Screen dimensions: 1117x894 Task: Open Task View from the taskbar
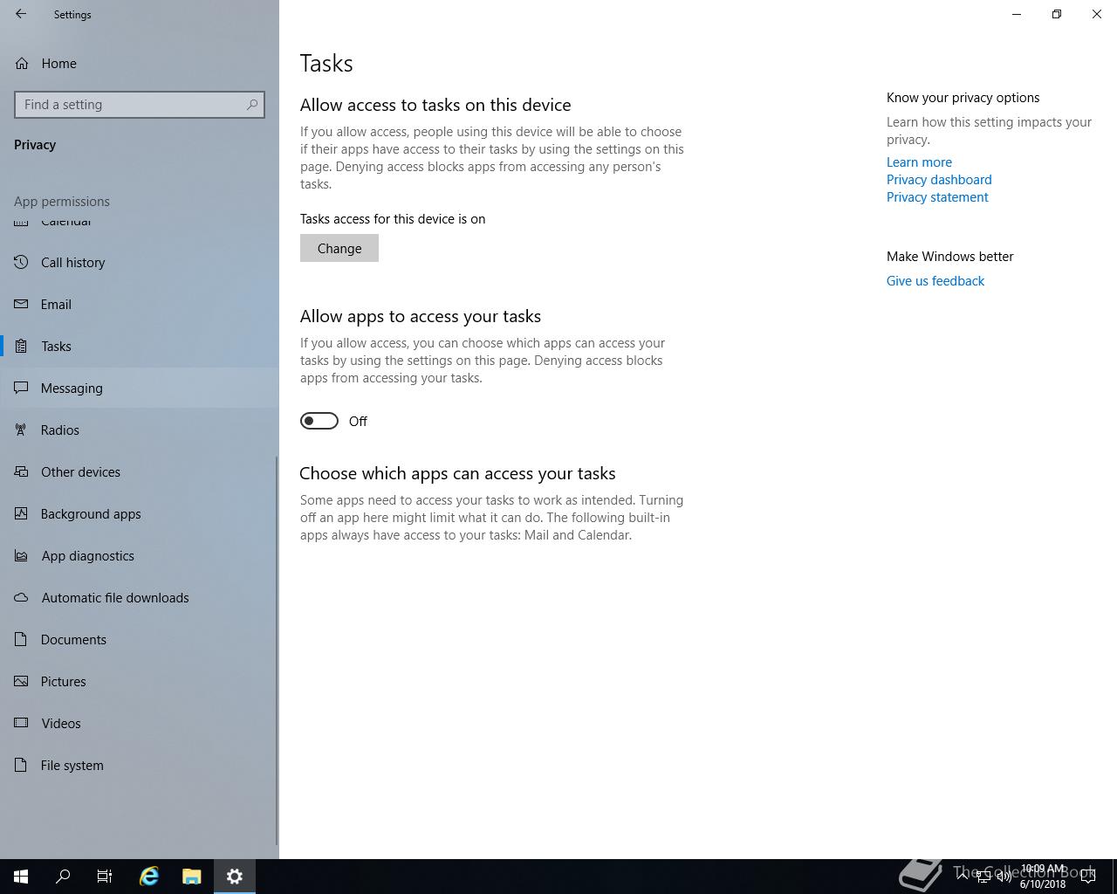coord(105,877)
